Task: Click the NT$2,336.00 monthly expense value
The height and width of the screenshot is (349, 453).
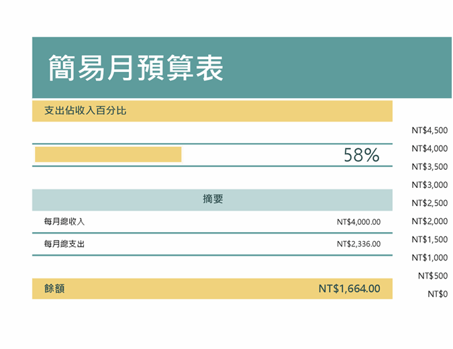Action: point(358,244)
